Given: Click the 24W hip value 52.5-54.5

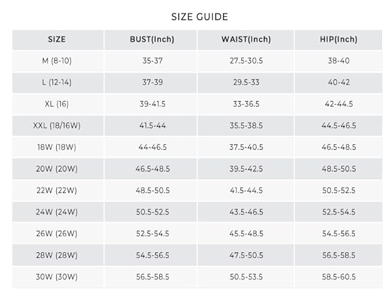Looking at the screenshot, I should [339, 212].
